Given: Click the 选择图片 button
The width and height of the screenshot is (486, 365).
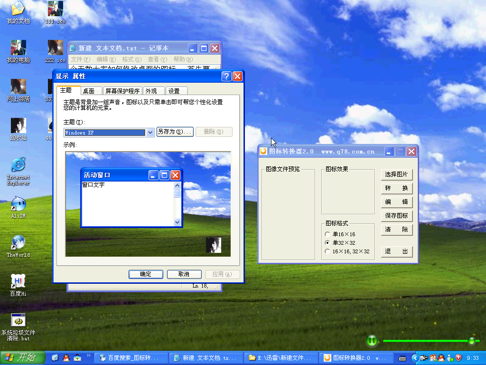Looking at the screenshot, I should tap(396, 174).
